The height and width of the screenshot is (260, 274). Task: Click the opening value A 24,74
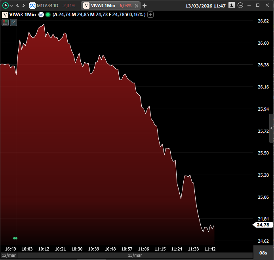coord(63,15)
